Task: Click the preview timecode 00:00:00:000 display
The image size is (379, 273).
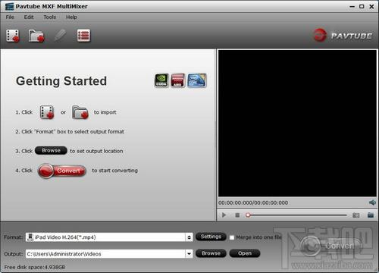Action: pos(253,202)
